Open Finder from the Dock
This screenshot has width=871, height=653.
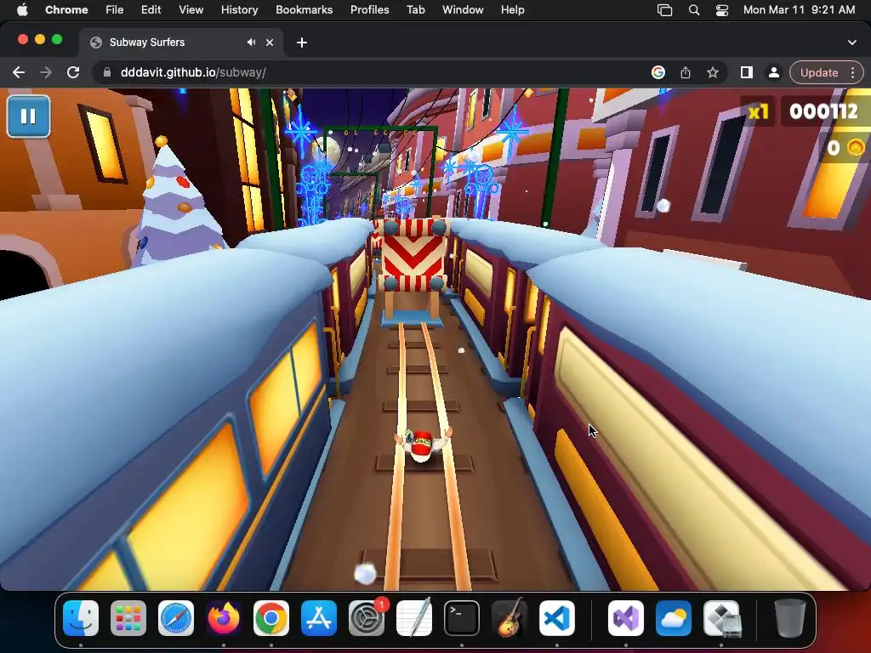(81, 618)
